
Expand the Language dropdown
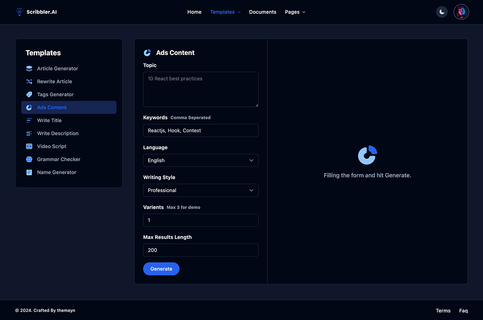pos(200,160)
